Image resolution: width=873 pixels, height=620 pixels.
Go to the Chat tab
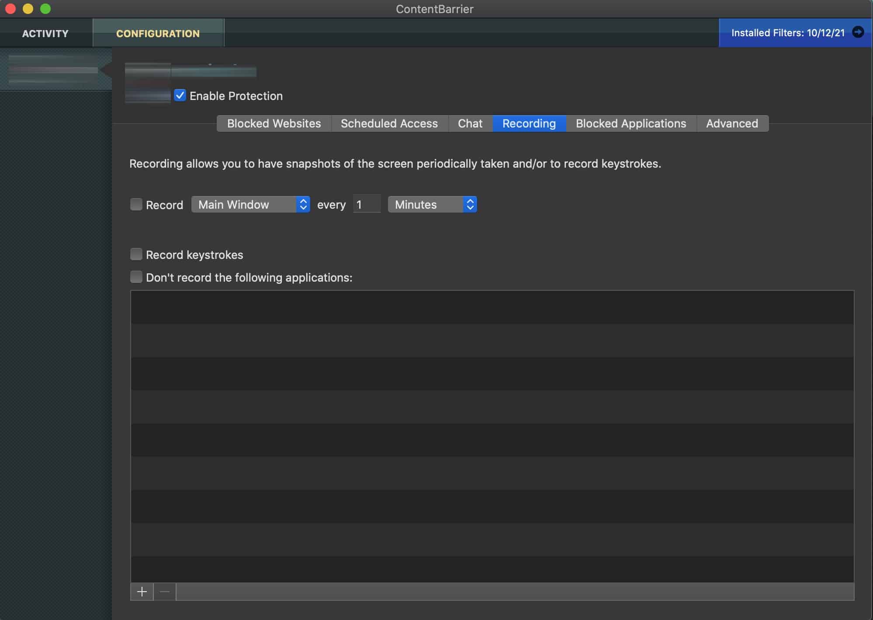[470, 124]
